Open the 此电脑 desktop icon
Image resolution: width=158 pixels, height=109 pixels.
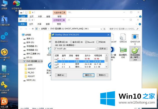pos(4,5)
